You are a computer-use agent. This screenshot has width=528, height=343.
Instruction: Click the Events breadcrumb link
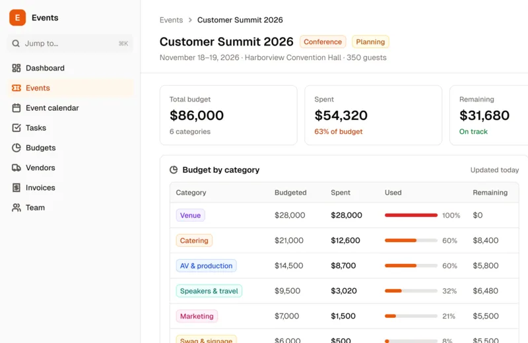coord(171,20)
